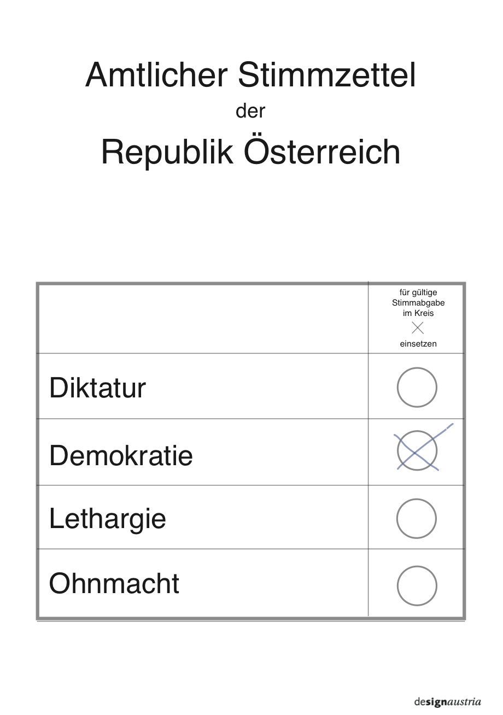503x715 pixels.
Task: Choose the circle in the Ohnmacht row
Action: pos(417,585)
